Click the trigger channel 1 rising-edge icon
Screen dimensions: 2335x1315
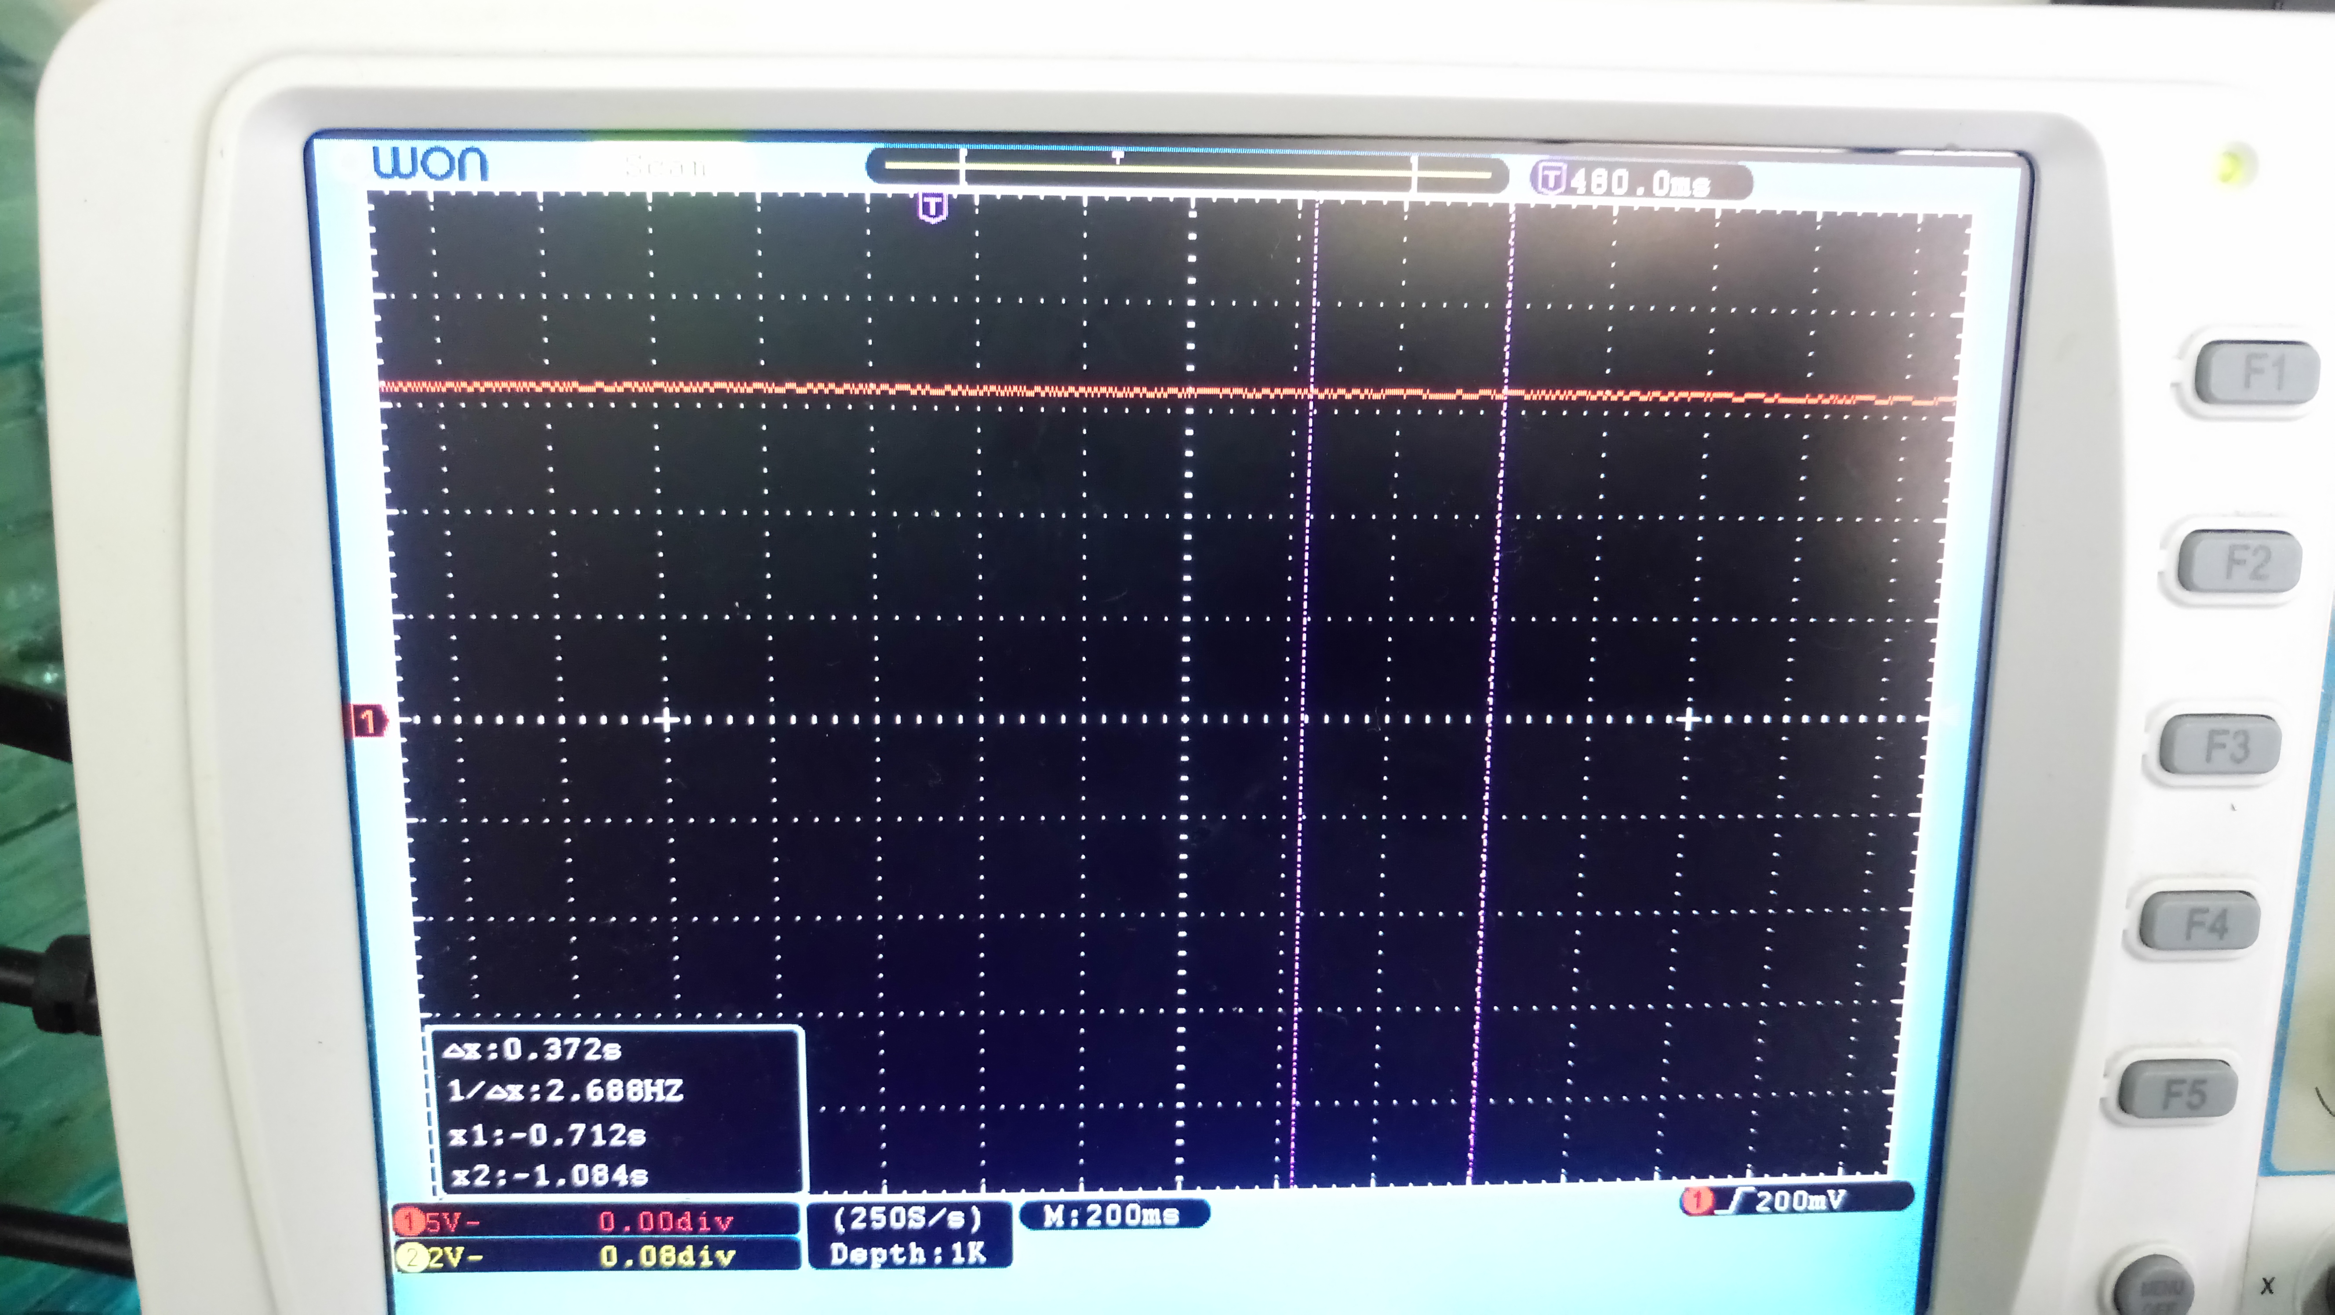coord(1714,1202)
